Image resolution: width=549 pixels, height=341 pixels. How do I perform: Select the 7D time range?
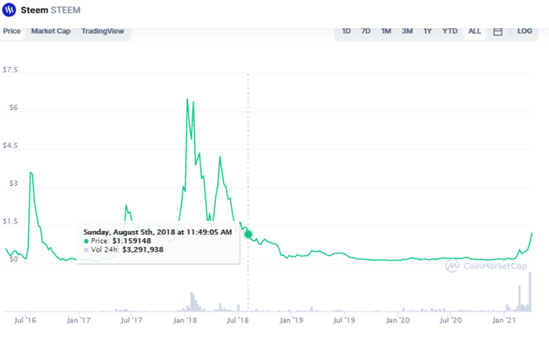coord(365,31)
